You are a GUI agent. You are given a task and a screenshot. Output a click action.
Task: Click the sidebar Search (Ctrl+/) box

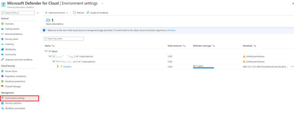pyautogui.click(x=18, y=13)
